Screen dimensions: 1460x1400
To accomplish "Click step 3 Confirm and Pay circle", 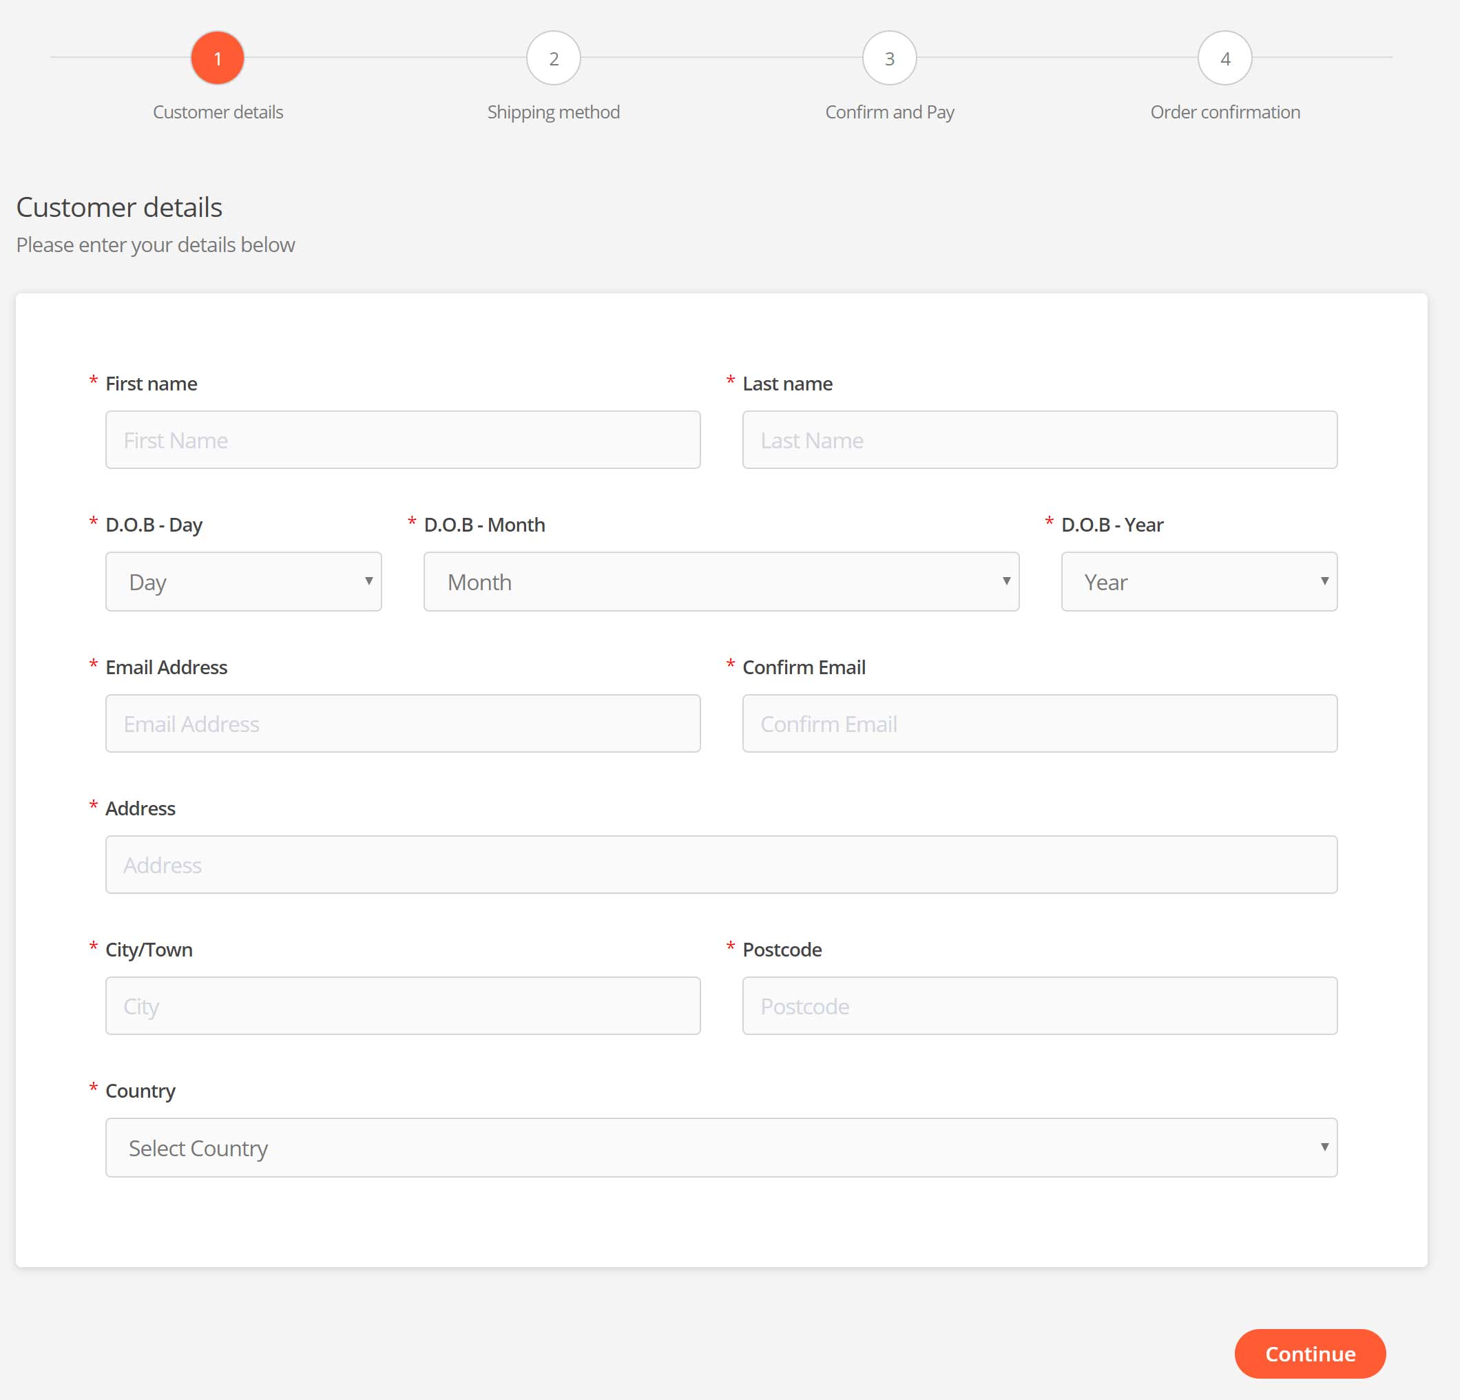I will (x=889, y=58).
